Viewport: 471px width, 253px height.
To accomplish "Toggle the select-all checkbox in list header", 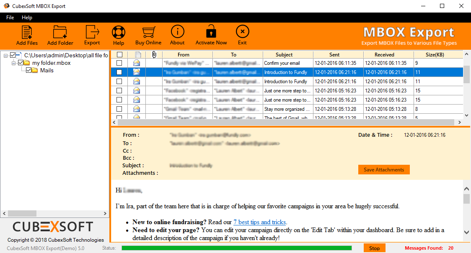I will 119,55.
